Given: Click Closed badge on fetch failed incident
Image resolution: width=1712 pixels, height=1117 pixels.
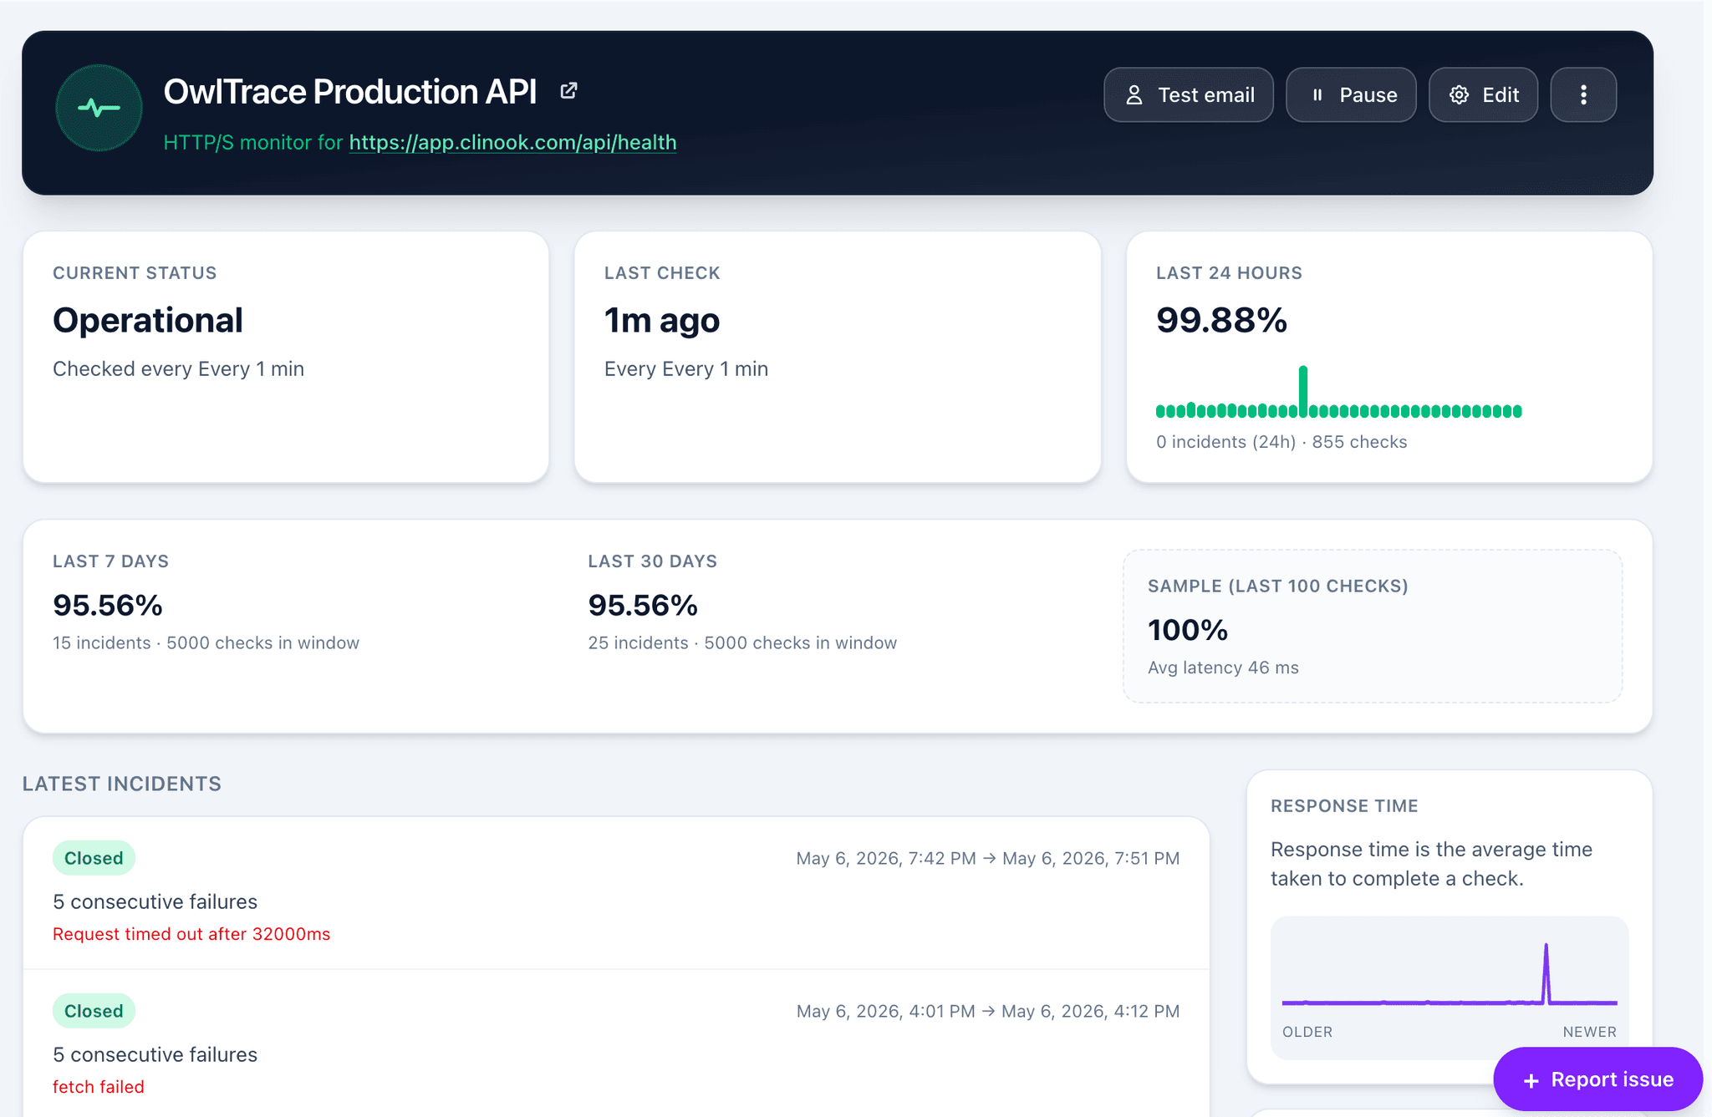Looking at the screenshot, I should pos(94,1011).
